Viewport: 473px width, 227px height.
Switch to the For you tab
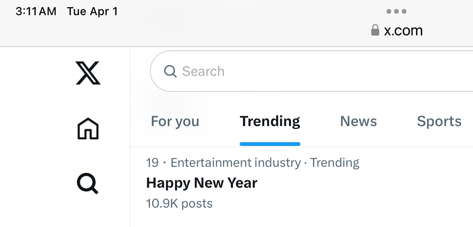[175, 121]
